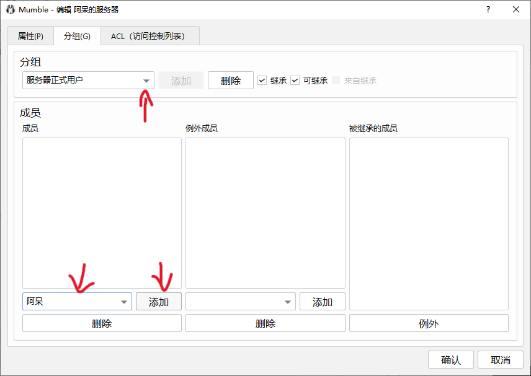Click the help question mark icon

point(488,9)
